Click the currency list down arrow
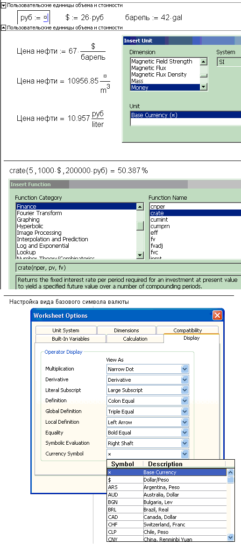Image resolution: width=241 pixels, height=553 pixels. 230,537
